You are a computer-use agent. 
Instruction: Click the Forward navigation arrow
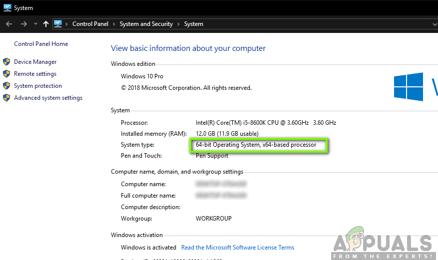(x=23, y=24)
